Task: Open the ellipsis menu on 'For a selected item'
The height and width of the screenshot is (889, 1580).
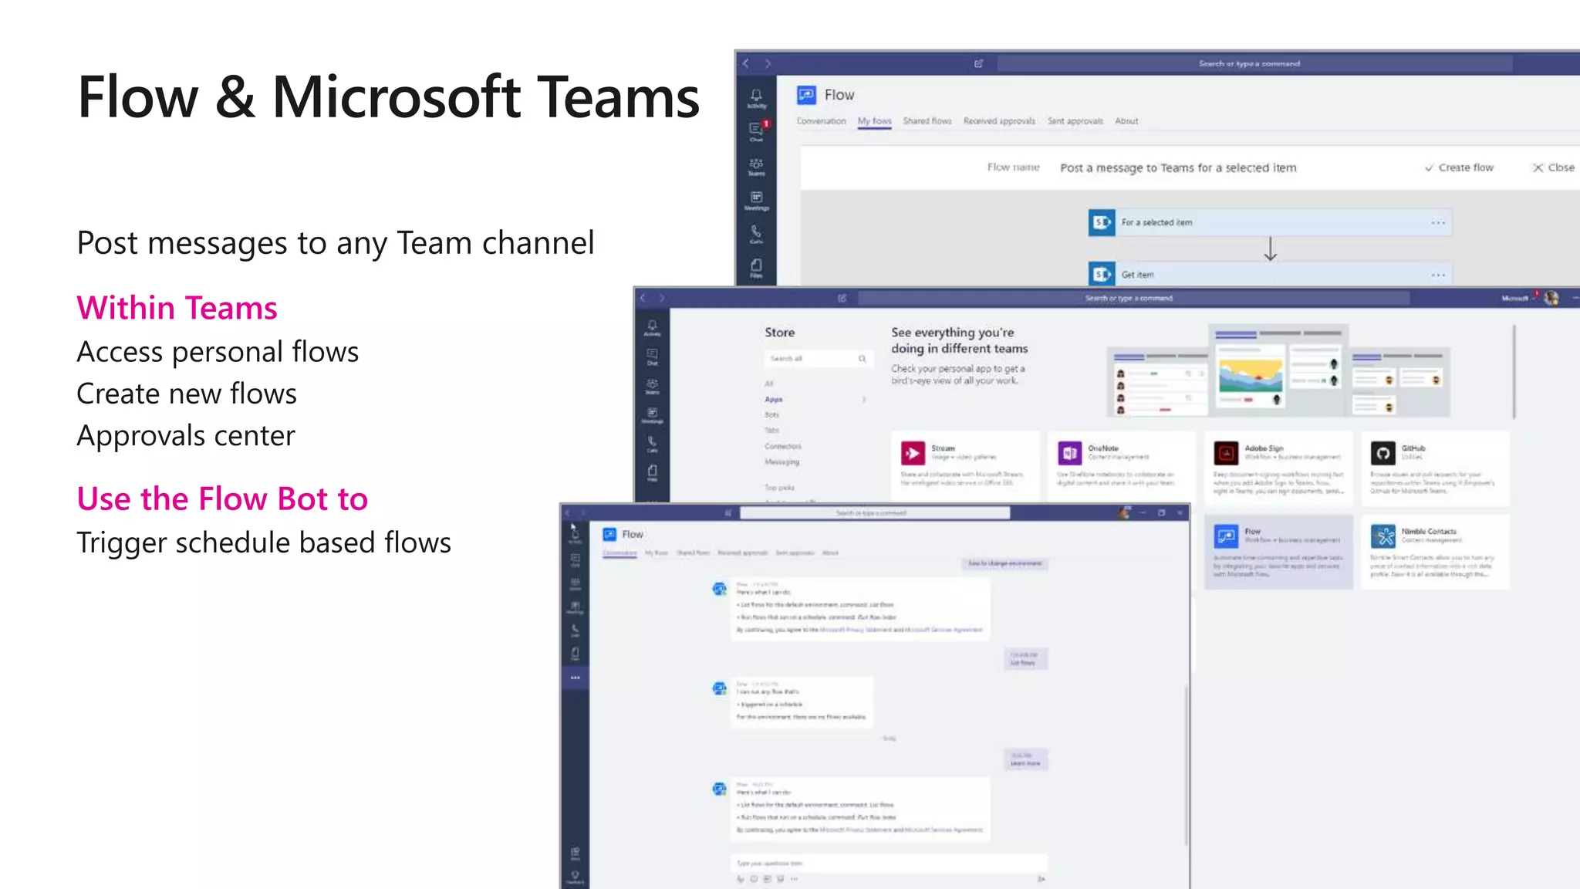Action: (1438, 222)
